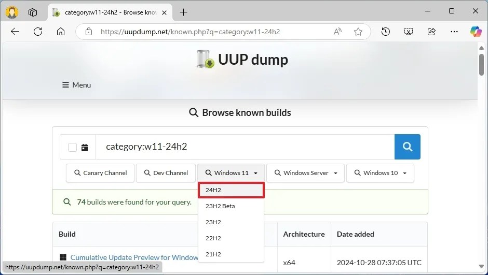Expand the Windows 10 dropdown

[x=381, y=173]
